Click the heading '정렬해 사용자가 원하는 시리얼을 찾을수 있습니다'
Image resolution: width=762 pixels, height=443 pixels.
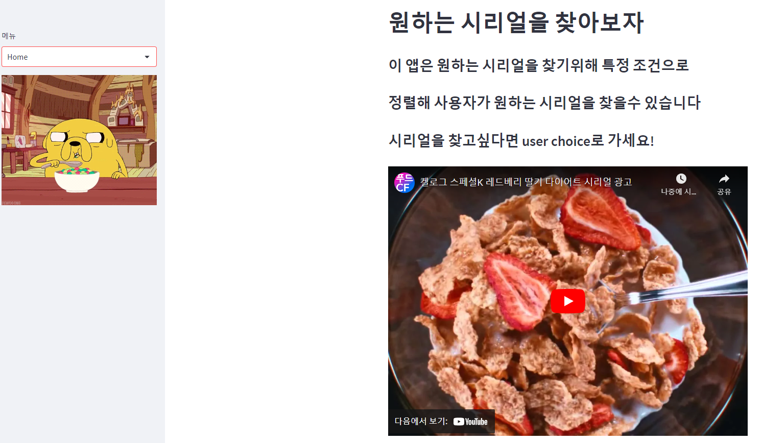coord(544,103)
